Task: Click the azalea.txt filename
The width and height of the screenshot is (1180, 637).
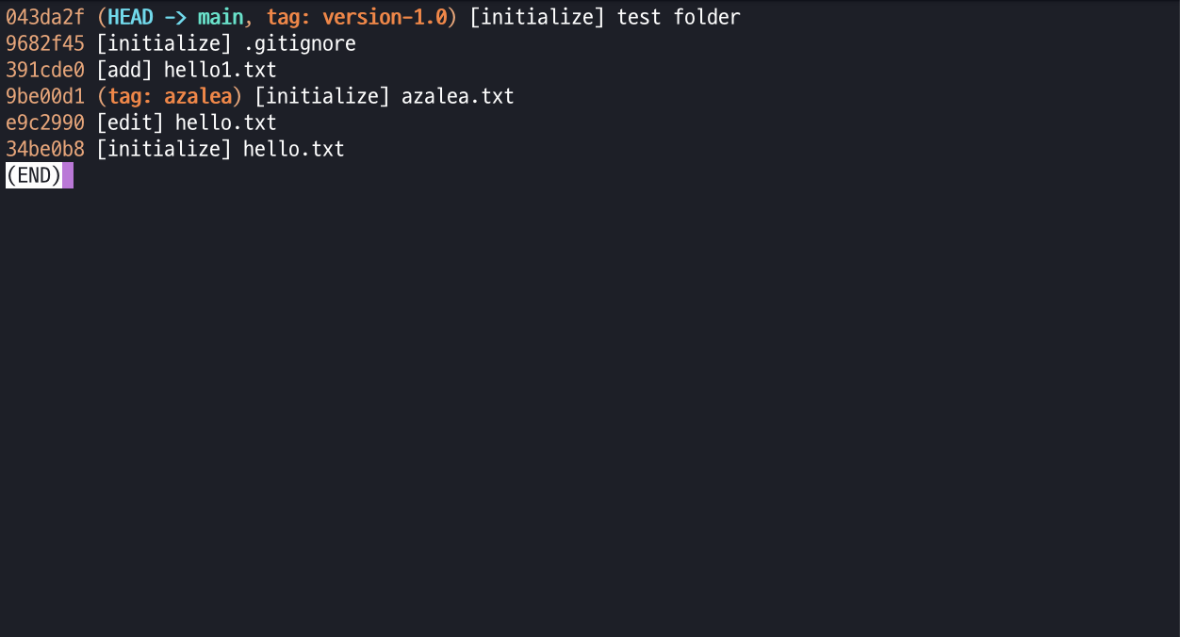Action: tap(458, 96)
